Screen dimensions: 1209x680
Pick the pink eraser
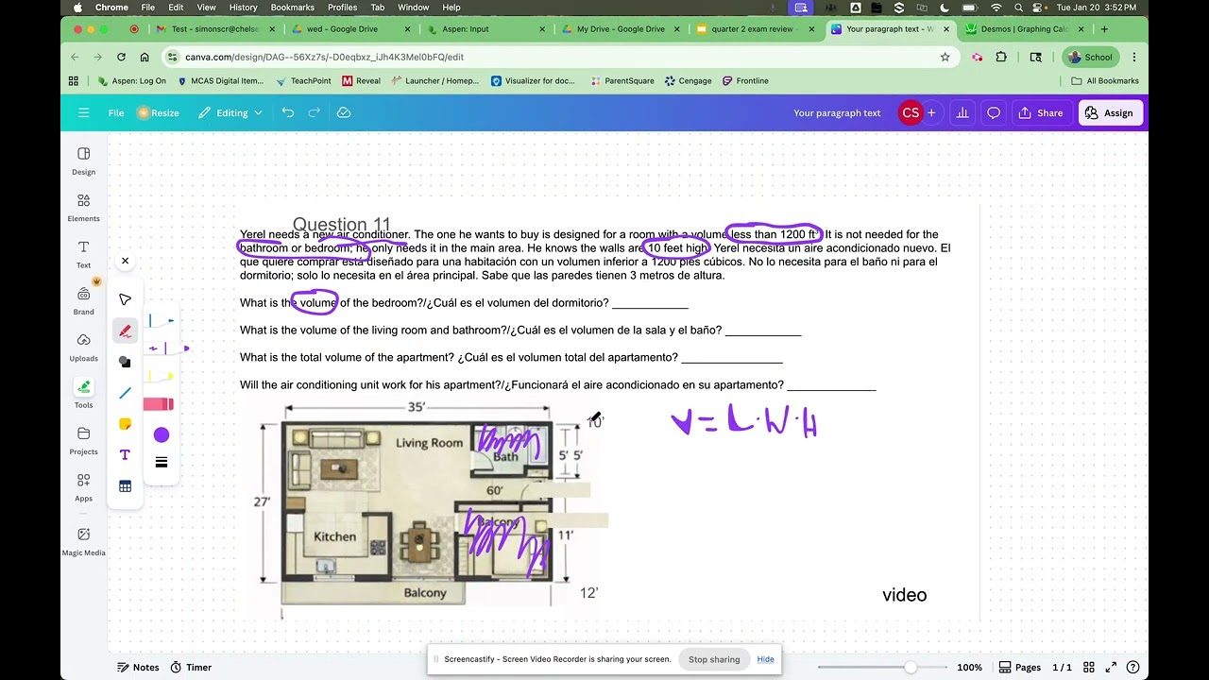click(x=159, y=404)
